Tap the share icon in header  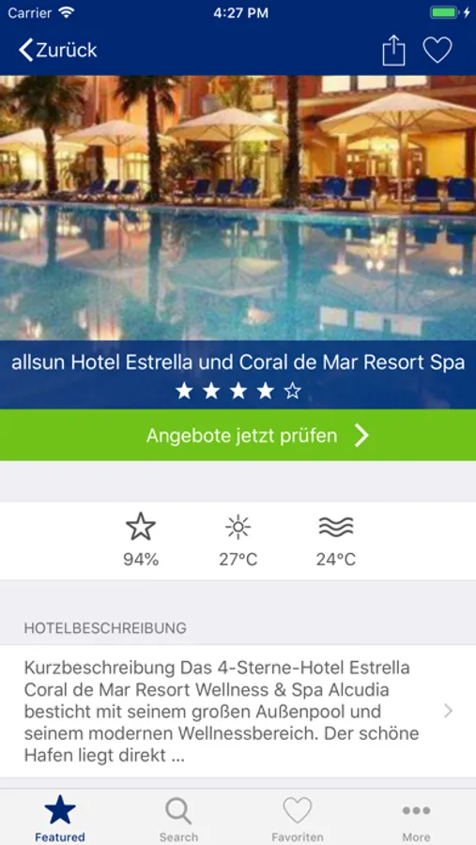393,50
